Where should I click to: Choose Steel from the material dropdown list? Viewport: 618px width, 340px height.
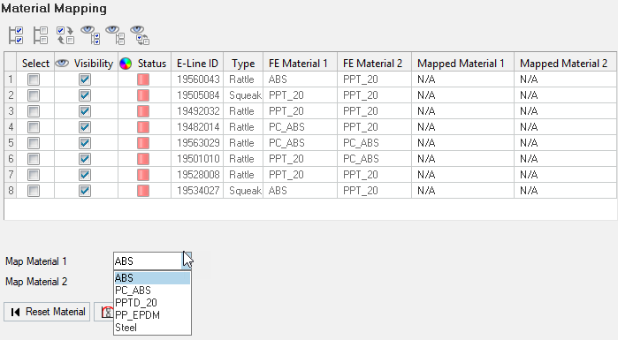(x=152, y=328)
